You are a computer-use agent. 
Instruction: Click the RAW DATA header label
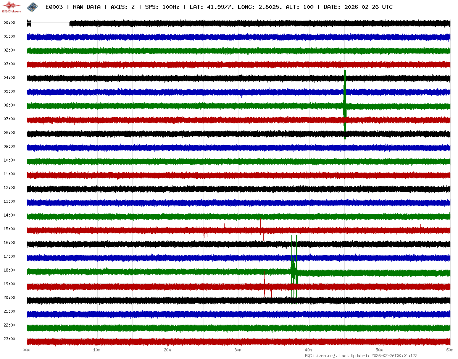[x=87, y=7]
